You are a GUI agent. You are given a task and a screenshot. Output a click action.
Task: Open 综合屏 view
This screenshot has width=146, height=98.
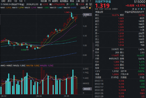44,1
